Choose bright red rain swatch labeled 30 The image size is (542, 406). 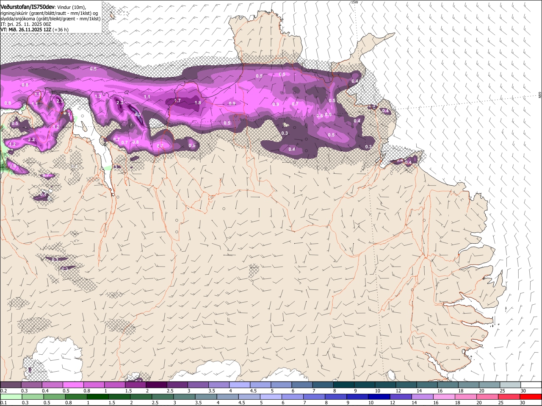(x=531, y=397)
